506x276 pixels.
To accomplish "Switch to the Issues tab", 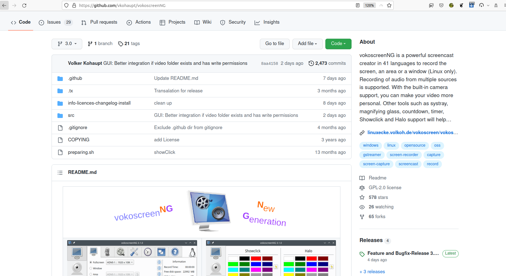I will click(x=56, y=22).
